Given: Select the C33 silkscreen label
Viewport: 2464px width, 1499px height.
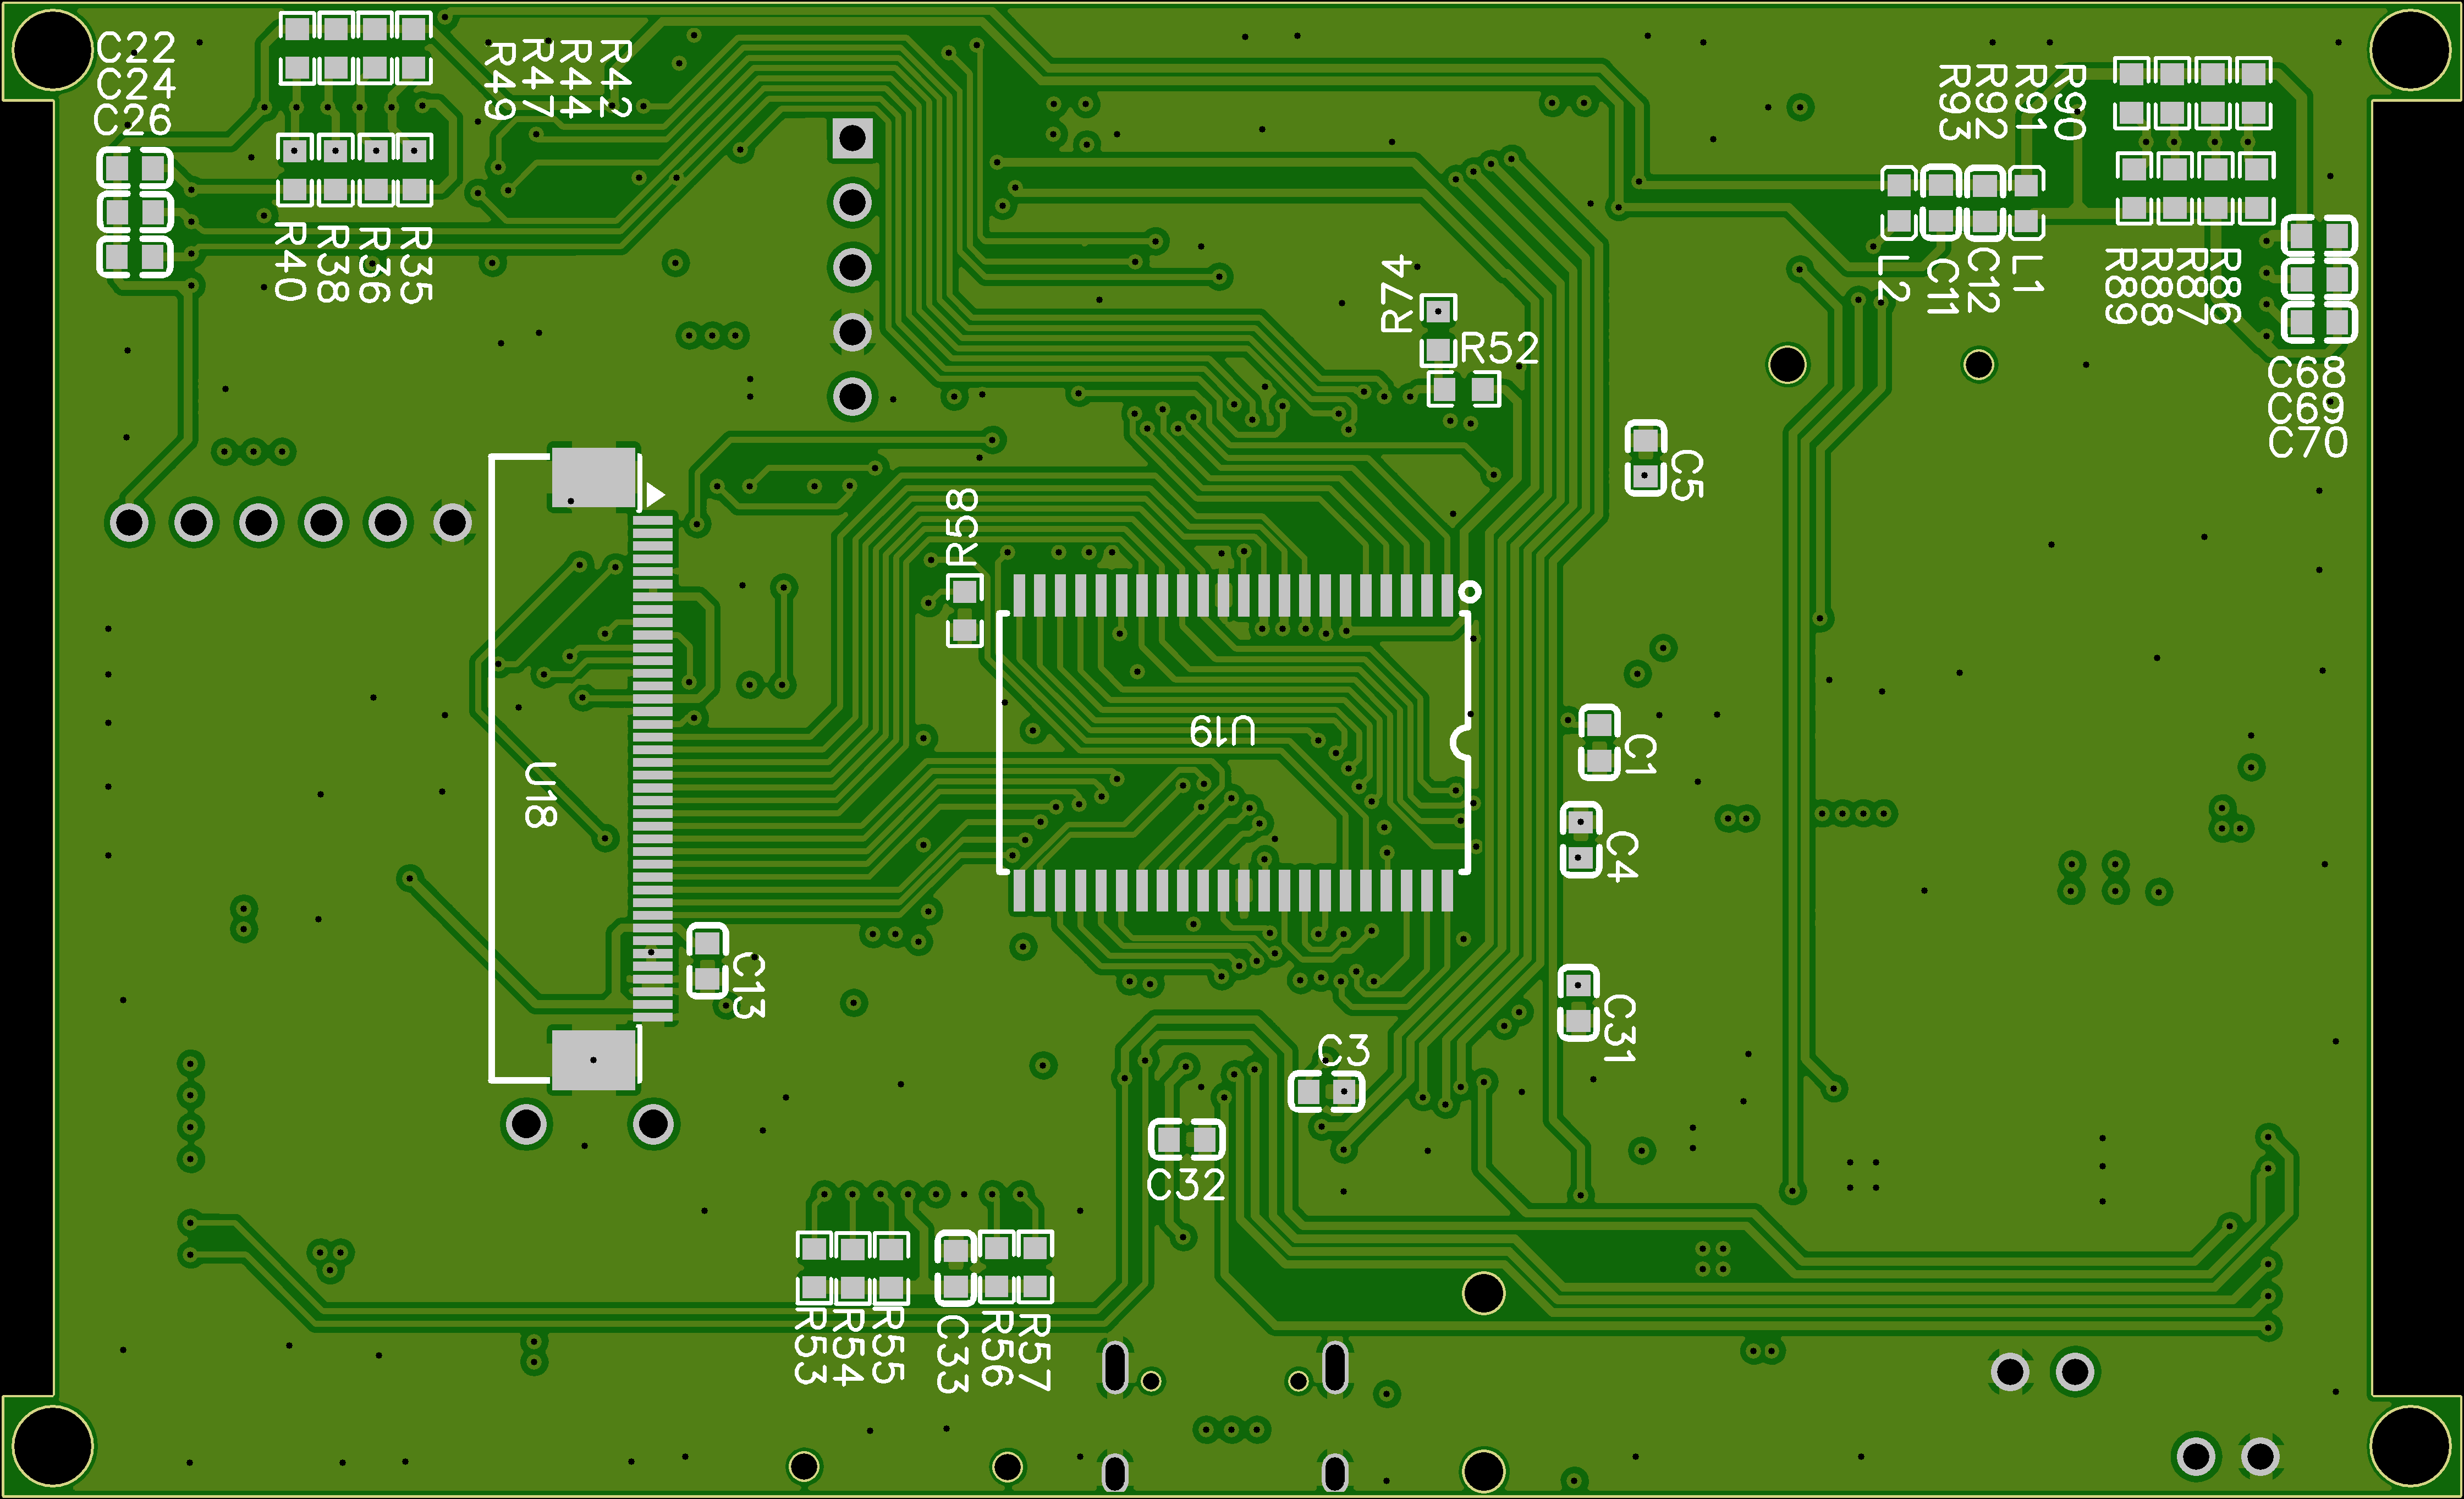Looking at the screenshot, I should pyautogui.click(x=952, y=1354).
